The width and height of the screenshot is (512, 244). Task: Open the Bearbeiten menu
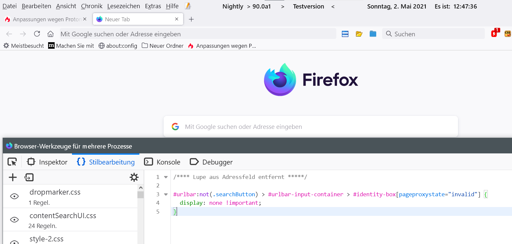click(36, 6)
